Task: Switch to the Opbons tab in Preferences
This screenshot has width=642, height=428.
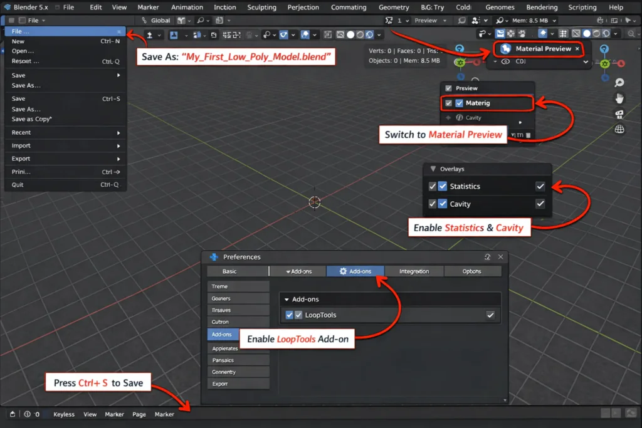Action: click(x=472, y=271)
